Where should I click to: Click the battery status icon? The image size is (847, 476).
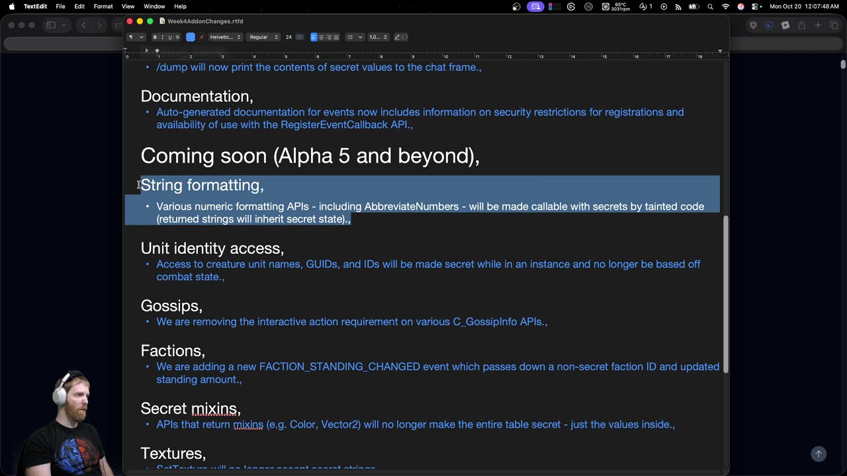[693, 6]
